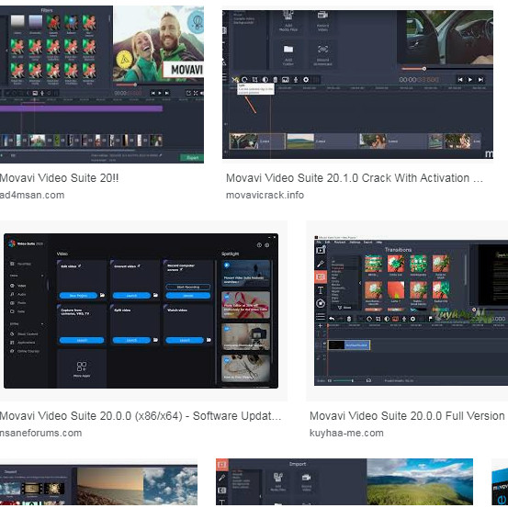
Task: Click Import sidebar icon in kuyhaa-me.com image
Action: point(321,250)
